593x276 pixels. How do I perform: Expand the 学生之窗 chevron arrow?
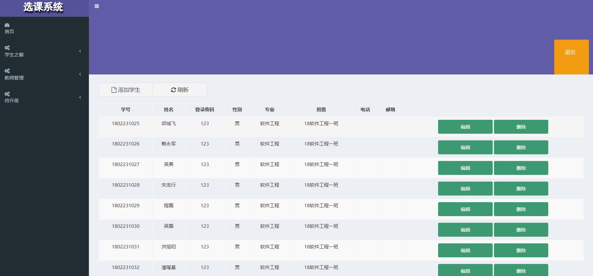tap(80, 51)
